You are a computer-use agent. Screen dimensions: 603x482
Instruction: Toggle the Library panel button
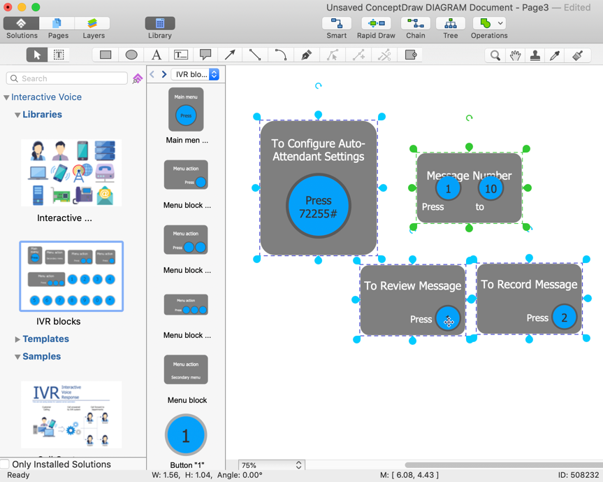tap(160, 27)
